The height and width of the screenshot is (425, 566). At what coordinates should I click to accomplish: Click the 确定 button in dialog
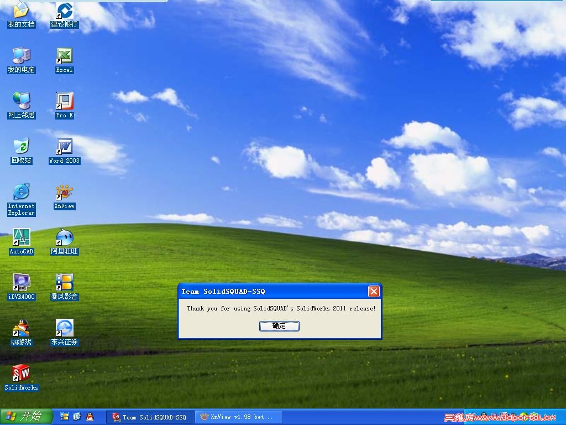[x=279, y=326]
